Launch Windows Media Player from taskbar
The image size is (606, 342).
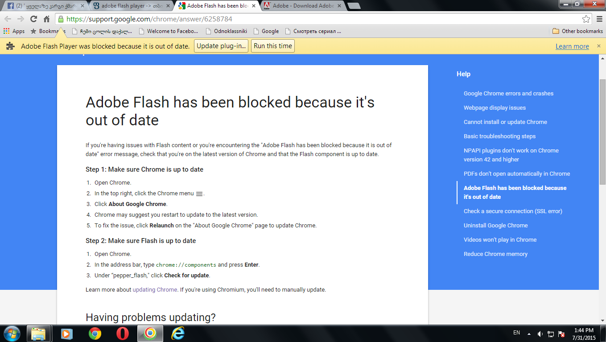pyautogui.click(x=66, y=334)
